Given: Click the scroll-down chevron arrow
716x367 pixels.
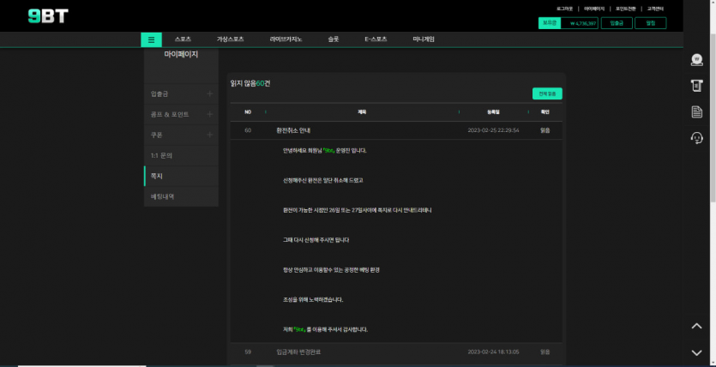Looking at the screenshot, I should 696,352.
